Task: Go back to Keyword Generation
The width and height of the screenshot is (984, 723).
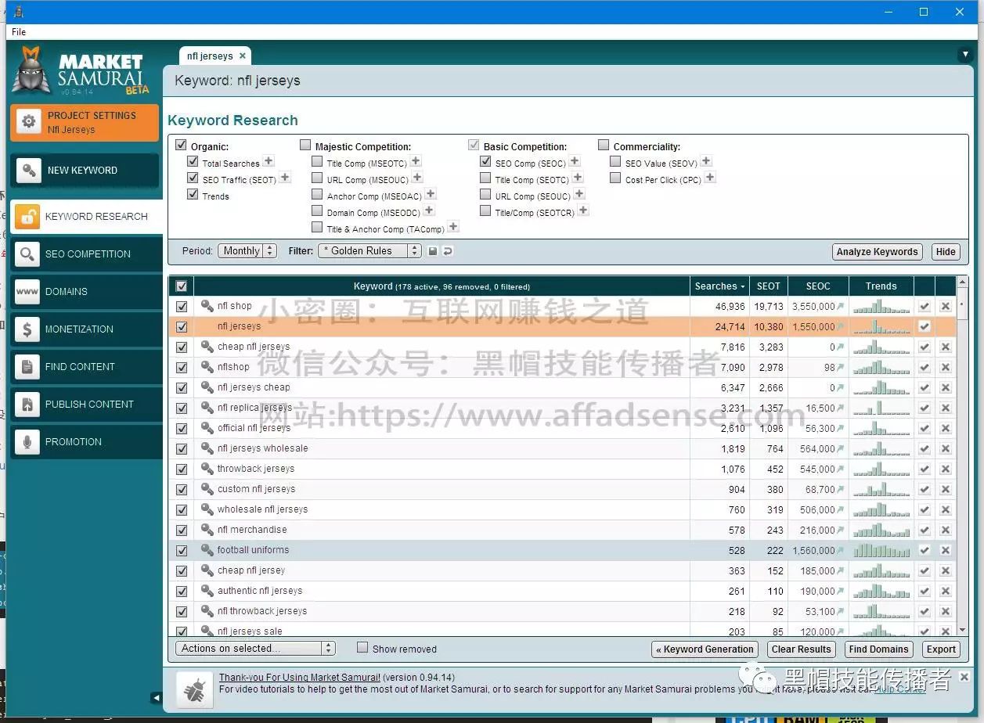Action: (x=705, y=649)
